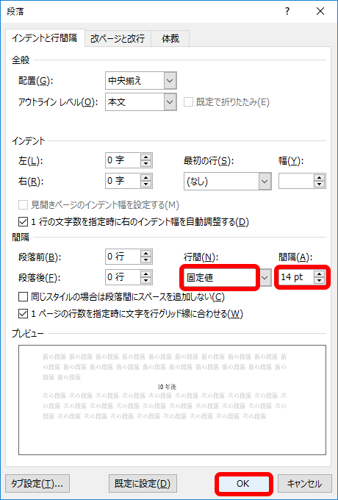Screen dimensions: 338x500
Task: Increase left indent with up spinner arrow
Action: click(x=146, y=157)
